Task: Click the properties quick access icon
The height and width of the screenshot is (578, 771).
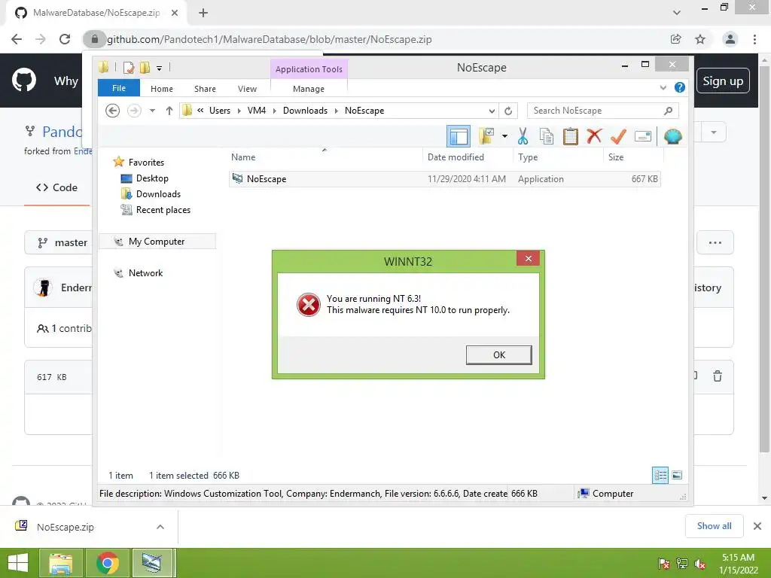Action: tap(128, 67)
